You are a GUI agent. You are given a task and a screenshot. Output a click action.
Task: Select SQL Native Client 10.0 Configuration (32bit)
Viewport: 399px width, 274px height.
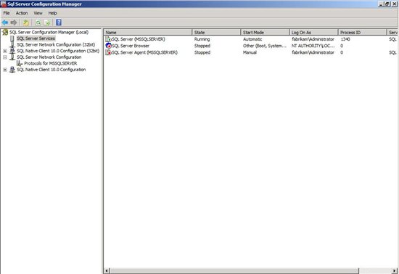(x=58, y=51)
